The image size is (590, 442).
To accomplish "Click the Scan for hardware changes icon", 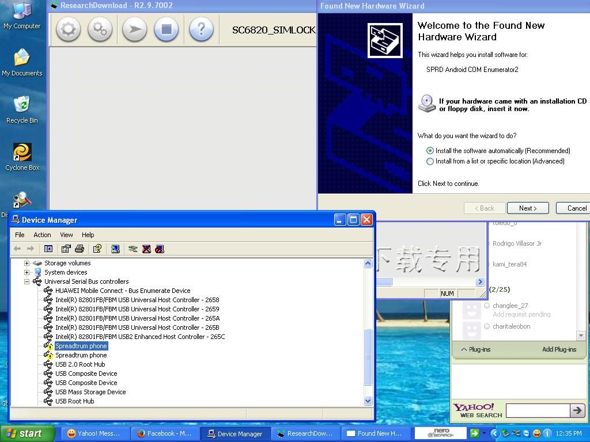I will click(x=115, y=249).
